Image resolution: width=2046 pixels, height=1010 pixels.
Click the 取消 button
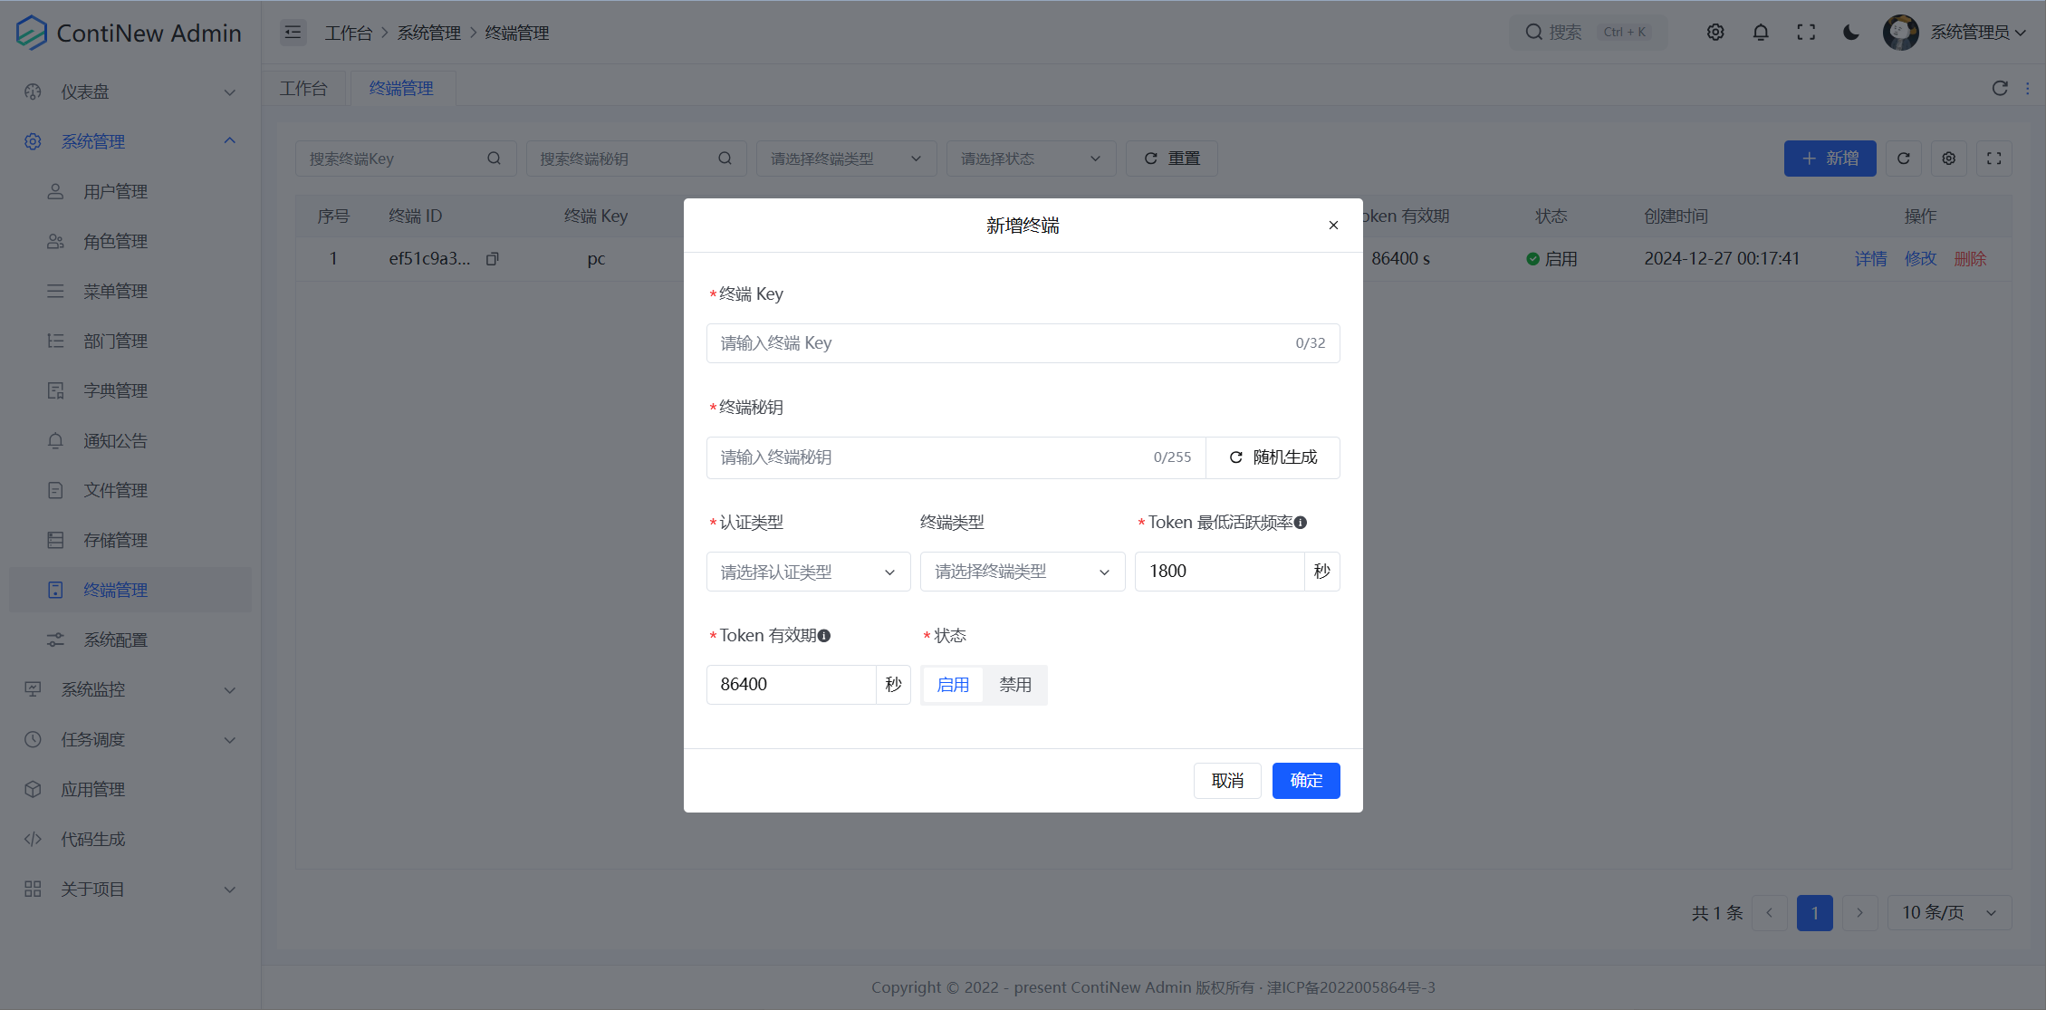tap(1227, 781)
